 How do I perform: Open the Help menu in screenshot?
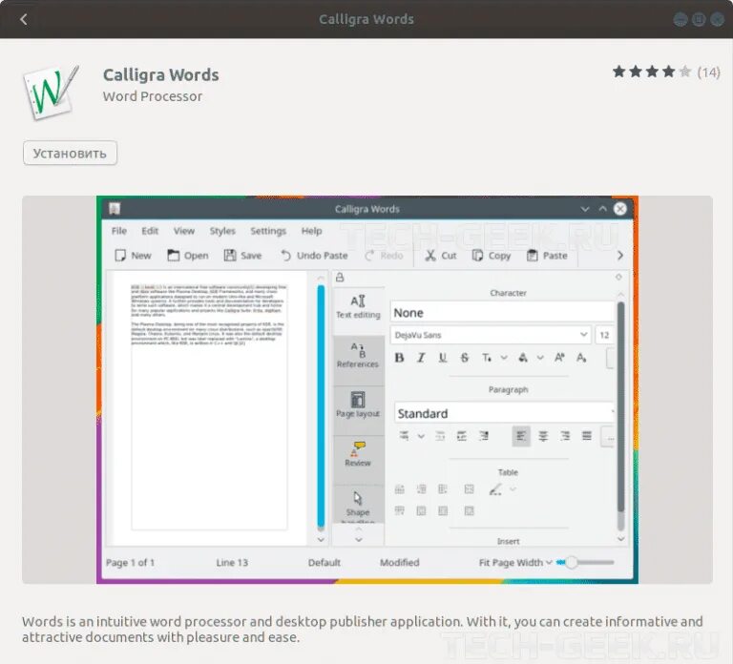[x=311, y=231]
